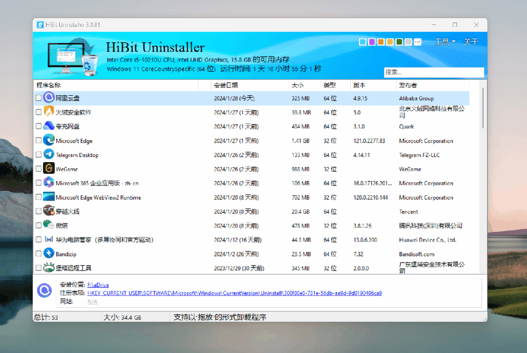Sort by 程序名称 column header
The height and width of the screenshot is (353, 527).
click(116, 85)
